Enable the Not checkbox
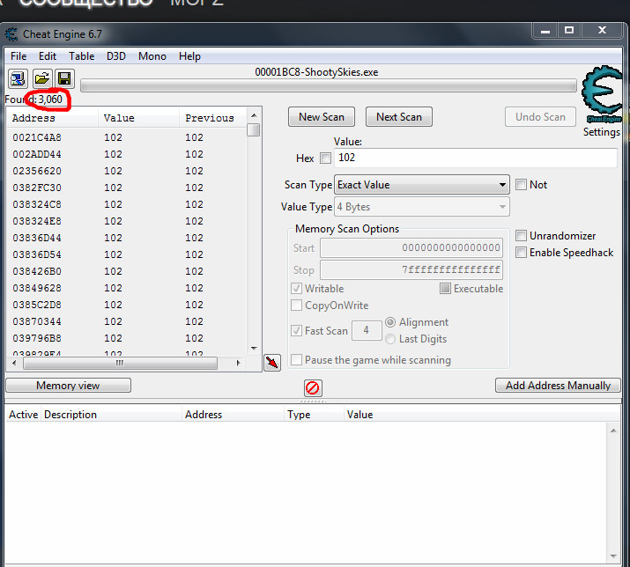Screen dimensions: 630x567 point(521,185)
